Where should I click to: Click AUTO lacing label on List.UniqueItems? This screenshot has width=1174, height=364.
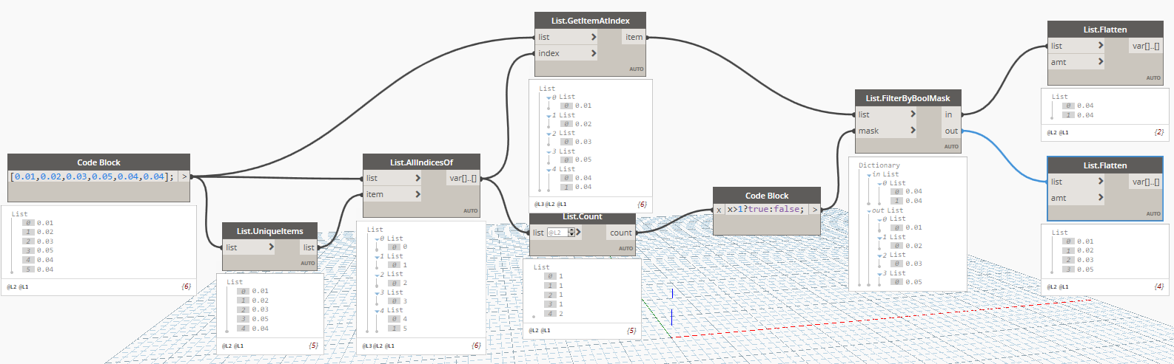pos(308,264)
